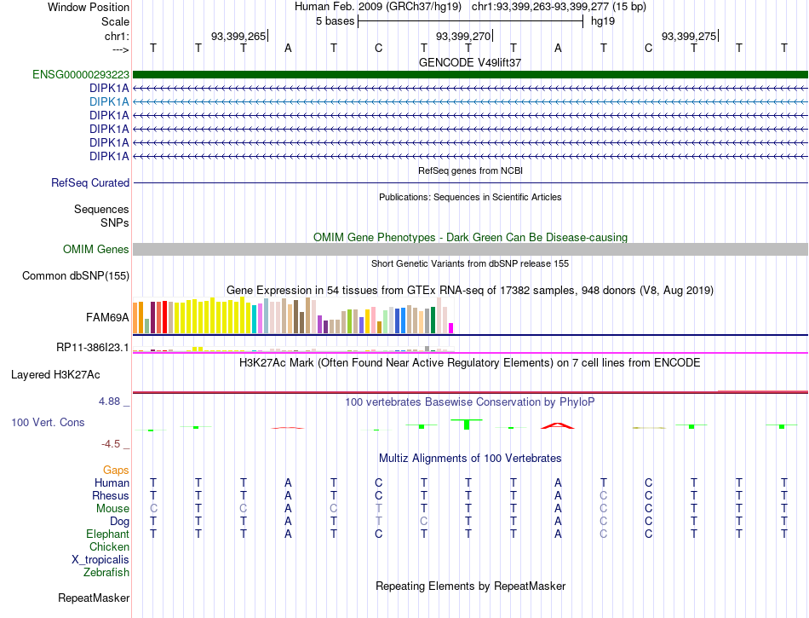Click the magenta bar in FAM69A chart
809x618 pixels.
450,328
